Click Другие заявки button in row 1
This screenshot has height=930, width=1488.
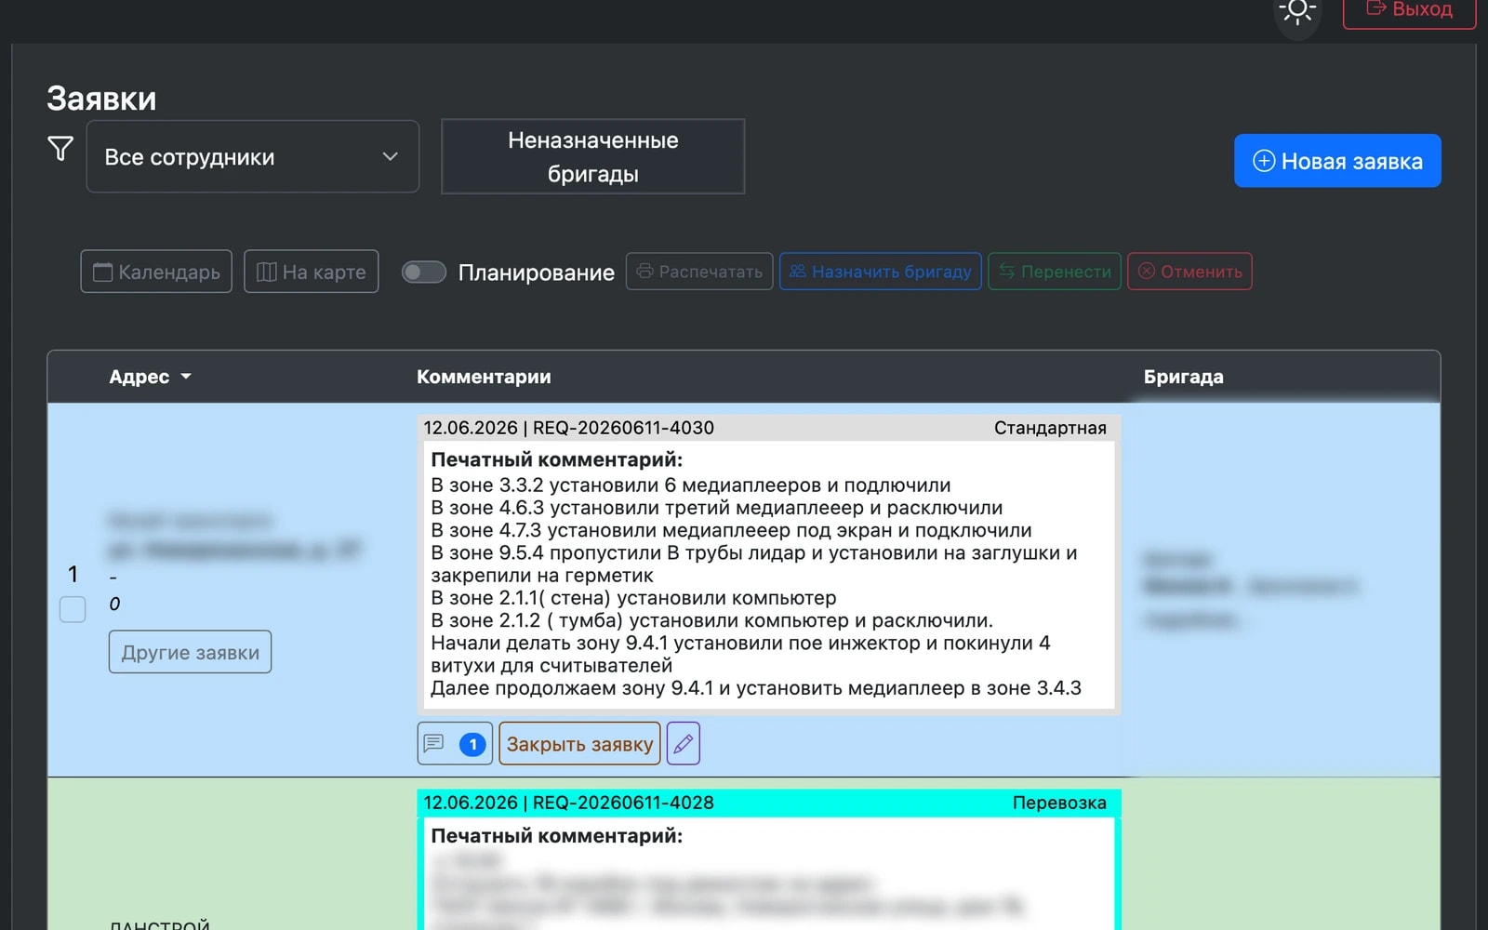point(191,652)
